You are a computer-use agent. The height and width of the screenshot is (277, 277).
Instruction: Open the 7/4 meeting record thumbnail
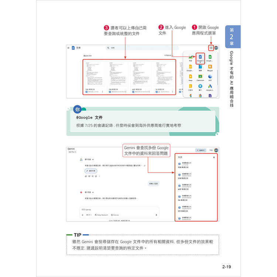pyautogui.click(x=164, y=74)
